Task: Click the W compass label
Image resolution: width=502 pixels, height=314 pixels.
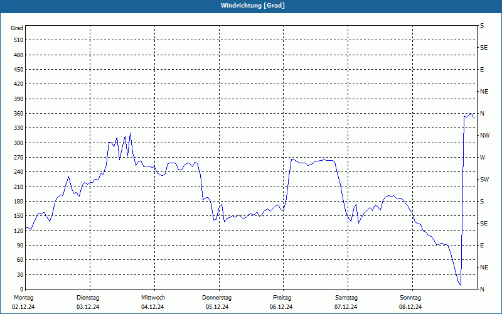Action: pyautogui.click(x=483, y=158)
